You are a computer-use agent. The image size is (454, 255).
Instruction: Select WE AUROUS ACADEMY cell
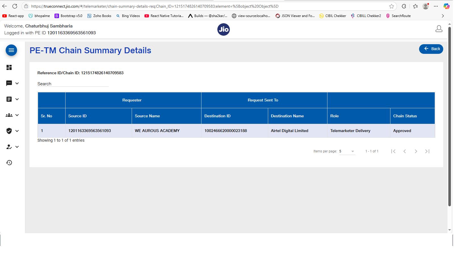tap(167, 131)
